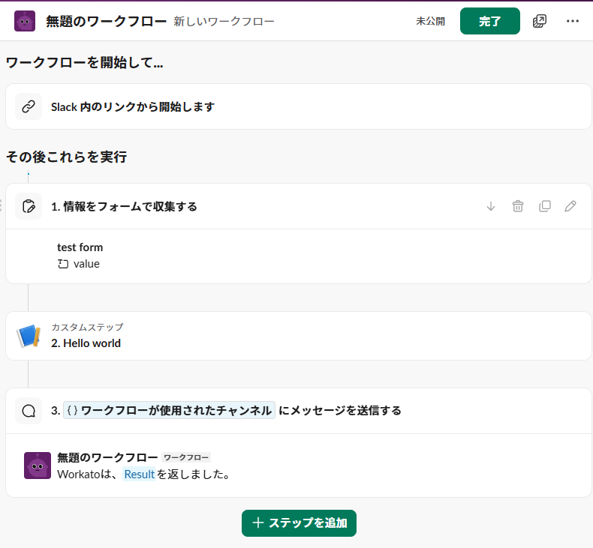Image resolution: width=593 pixels, height=548 pixels.
Task: Click the purple workflow avatar icon in header
Action: point(25,21)
